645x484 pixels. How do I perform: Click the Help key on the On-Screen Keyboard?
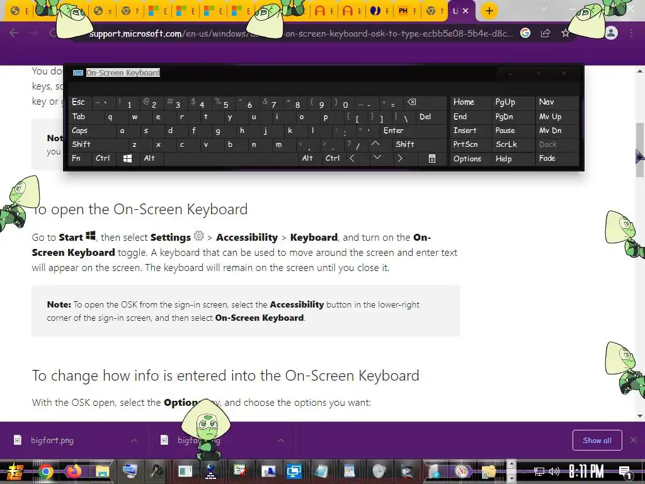pos(513,159)
